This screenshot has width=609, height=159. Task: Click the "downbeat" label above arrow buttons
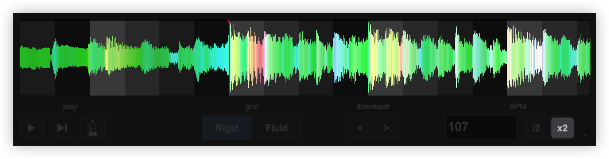click(x=373, y=107)
